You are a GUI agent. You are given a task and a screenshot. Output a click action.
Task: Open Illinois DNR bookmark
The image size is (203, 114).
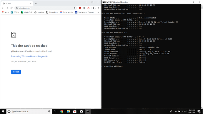point(26,12)
